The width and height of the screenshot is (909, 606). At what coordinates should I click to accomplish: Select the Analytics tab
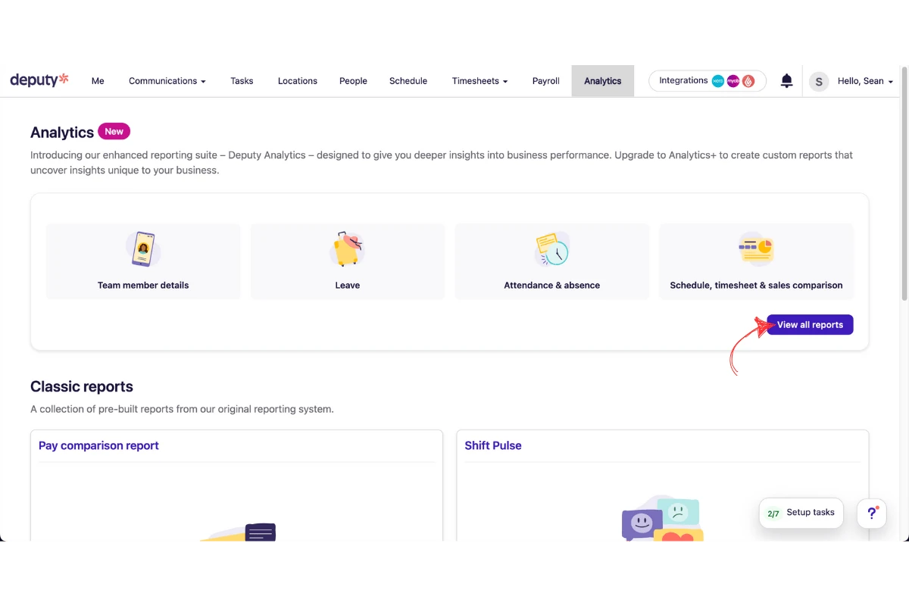pos(603,81)
